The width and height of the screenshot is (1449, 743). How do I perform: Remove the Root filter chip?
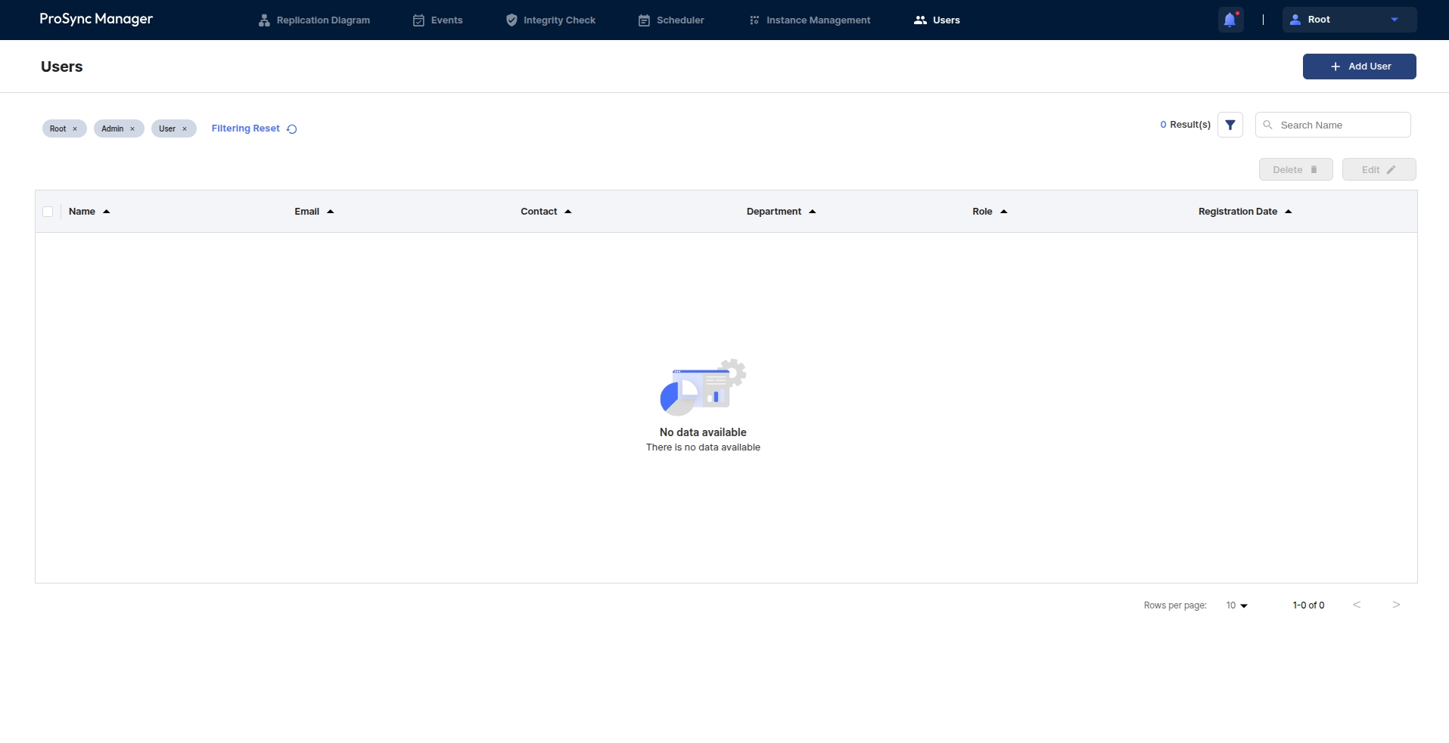click(75, 129)
